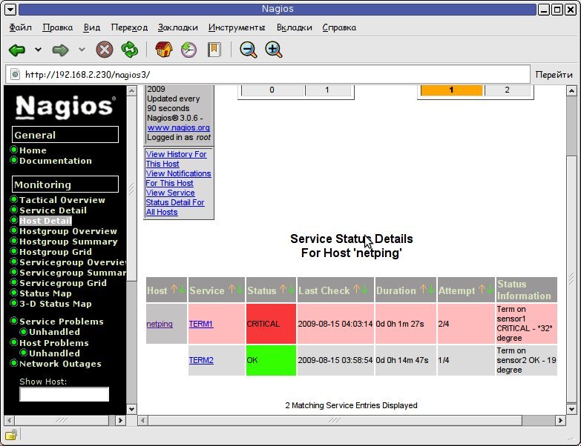
Task: Click the green OK status cell
Action: pyautogui.click(x=271, y=360)
